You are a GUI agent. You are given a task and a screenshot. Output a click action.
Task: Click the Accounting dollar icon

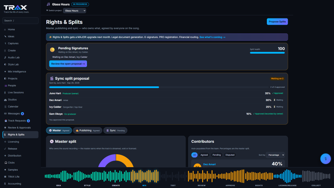pos(5,184)
